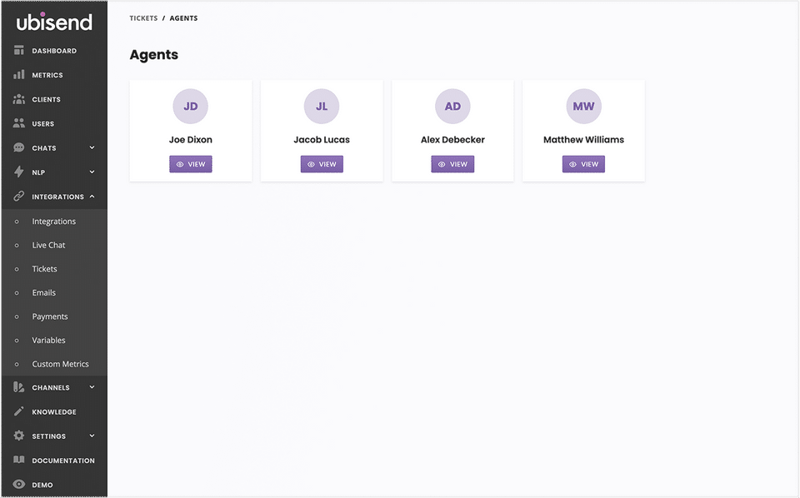Click the Knowledge pencil icon
This screenshot has height=498, width=800.
point(19,411)
